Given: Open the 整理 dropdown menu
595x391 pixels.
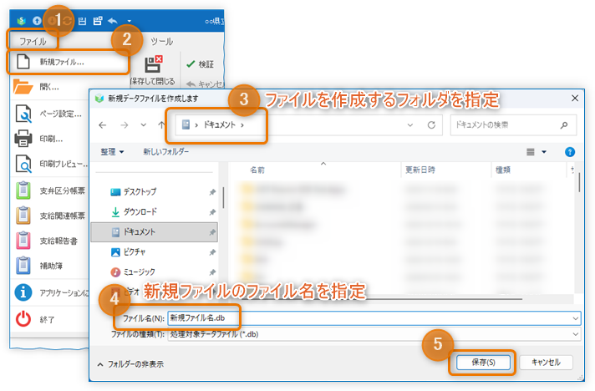Looking at the screenshot, I should pyautogui.click(x=112, y=152).
